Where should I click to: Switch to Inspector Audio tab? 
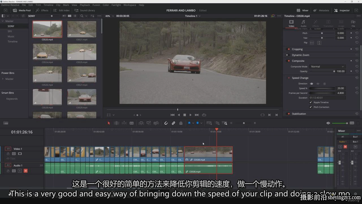pos(303,24)
